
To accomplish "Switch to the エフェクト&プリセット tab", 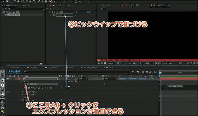I will coord(9,5).
